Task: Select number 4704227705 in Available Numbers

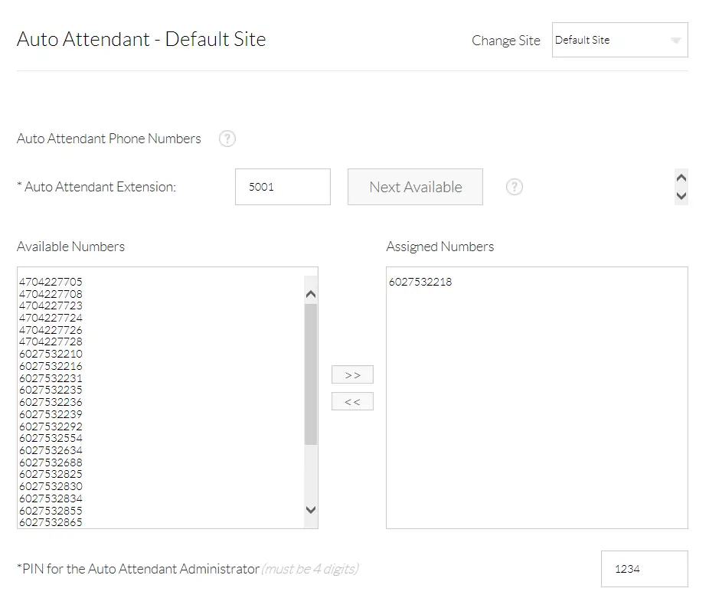Action: [50, 282]
